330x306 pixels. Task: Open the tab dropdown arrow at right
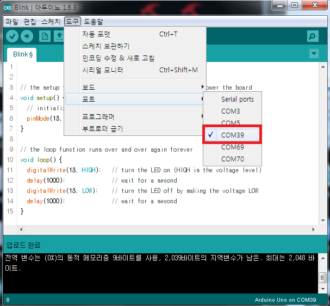click(314, 53)
